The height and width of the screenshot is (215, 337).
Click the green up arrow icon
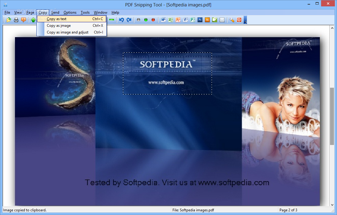click(x=33, y=20)
